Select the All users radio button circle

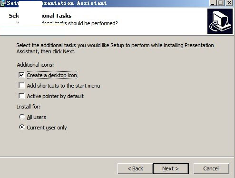pyautogui.click(x=22, y=117)
